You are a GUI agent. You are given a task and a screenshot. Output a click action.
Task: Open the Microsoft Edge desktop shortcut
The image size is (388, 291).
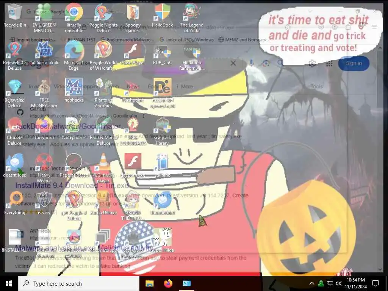[x=74, y=56]
